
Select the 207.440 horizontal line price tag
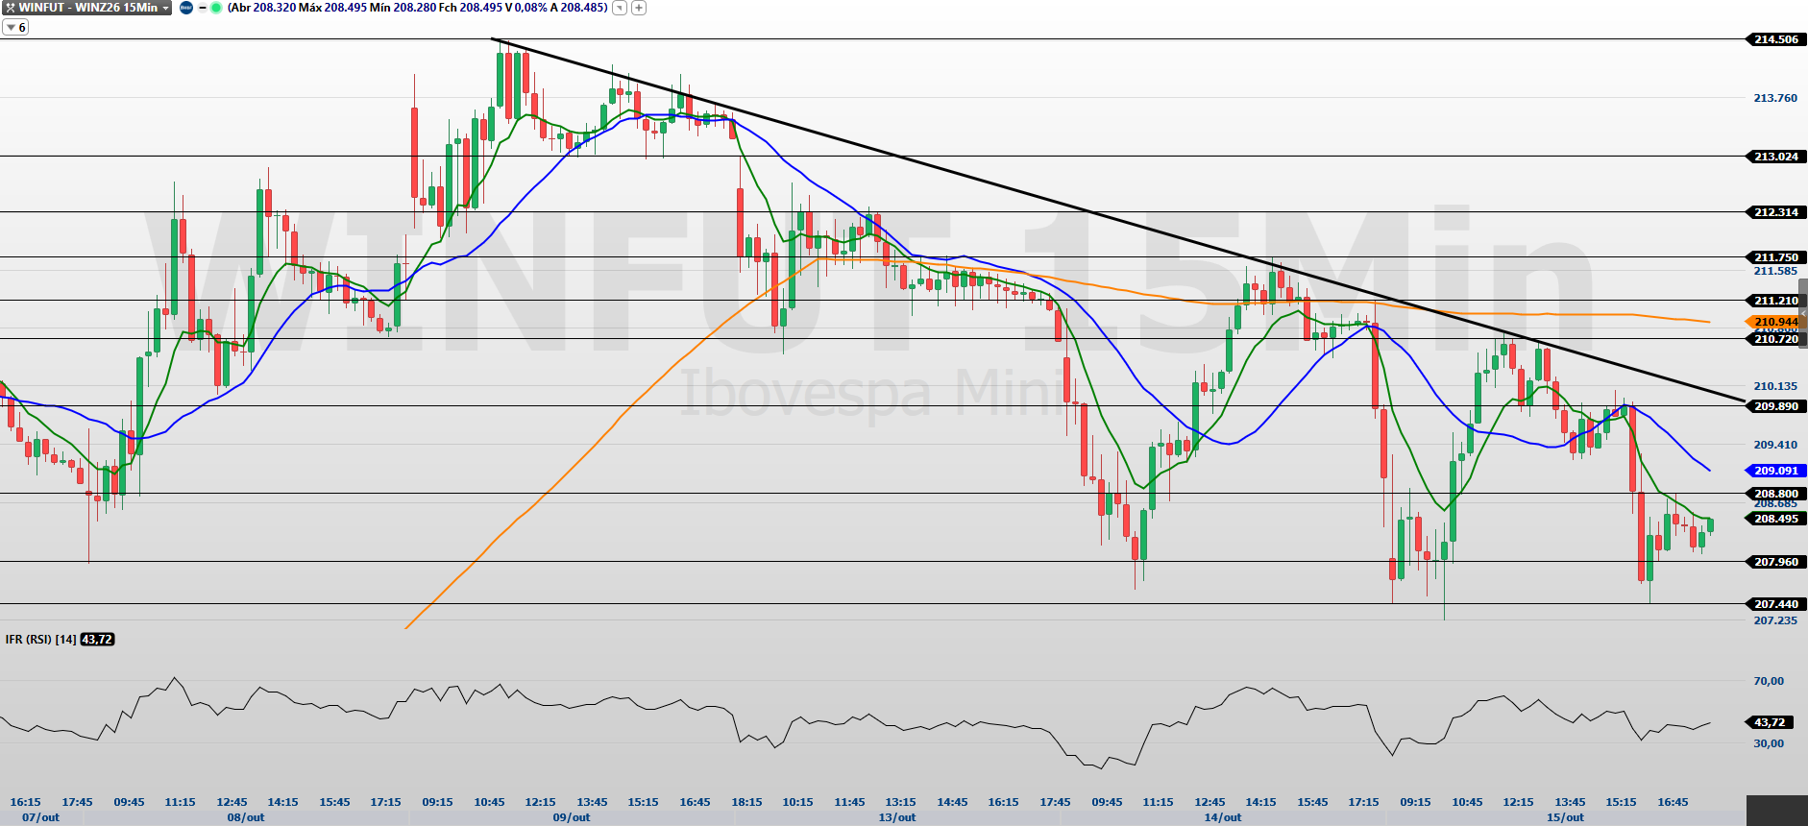click(x=1774, y=604)
